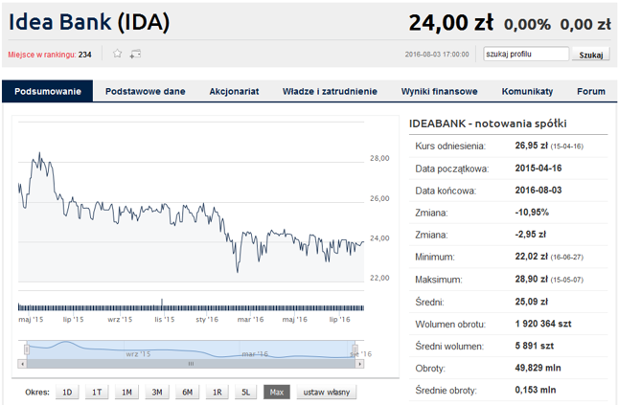Click the sty '16 x-axis label
Viewport: 618px width, 405px height.
click(207, 320)
